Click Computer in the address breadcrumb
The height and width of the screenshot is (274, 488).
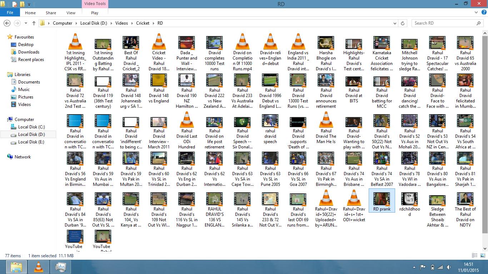(63, 23)
